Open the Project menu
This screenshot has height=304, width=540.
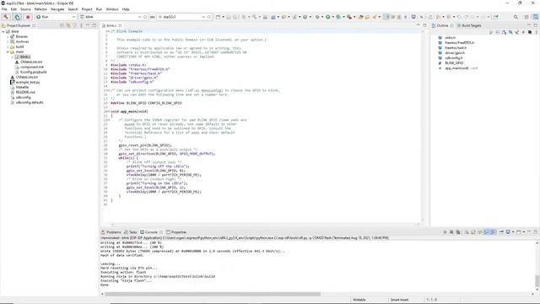coord(87,9)
